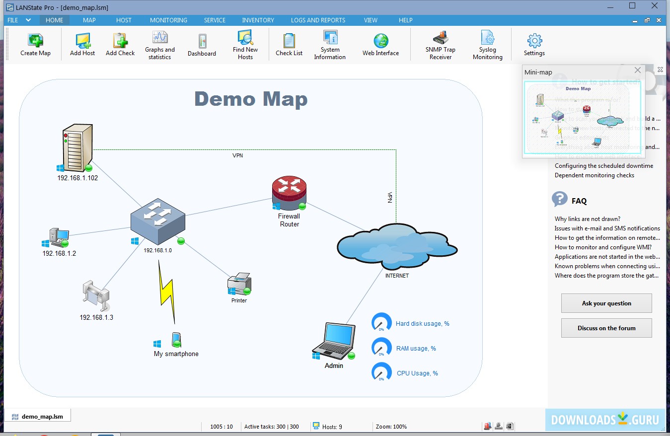Open the Check List

[289, 45]
